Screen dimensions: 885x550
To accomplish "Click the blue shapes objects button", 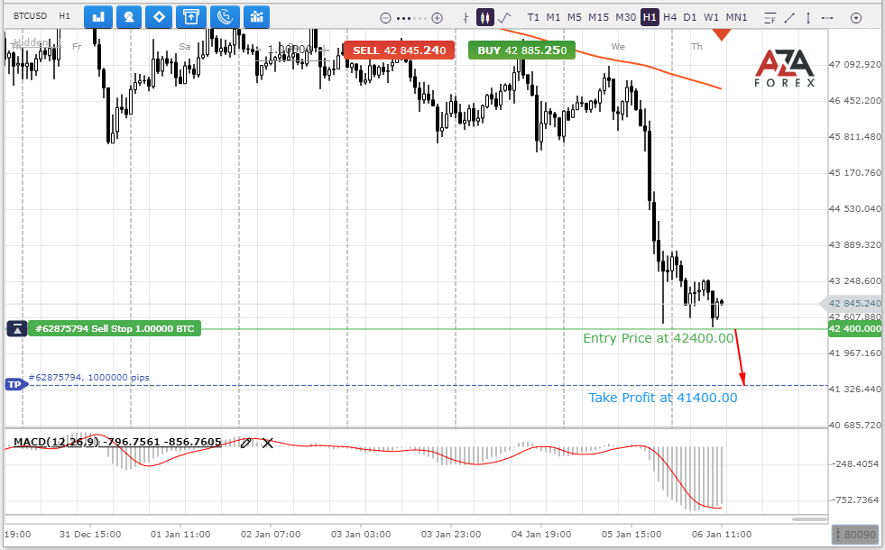I will coord(129,17).
